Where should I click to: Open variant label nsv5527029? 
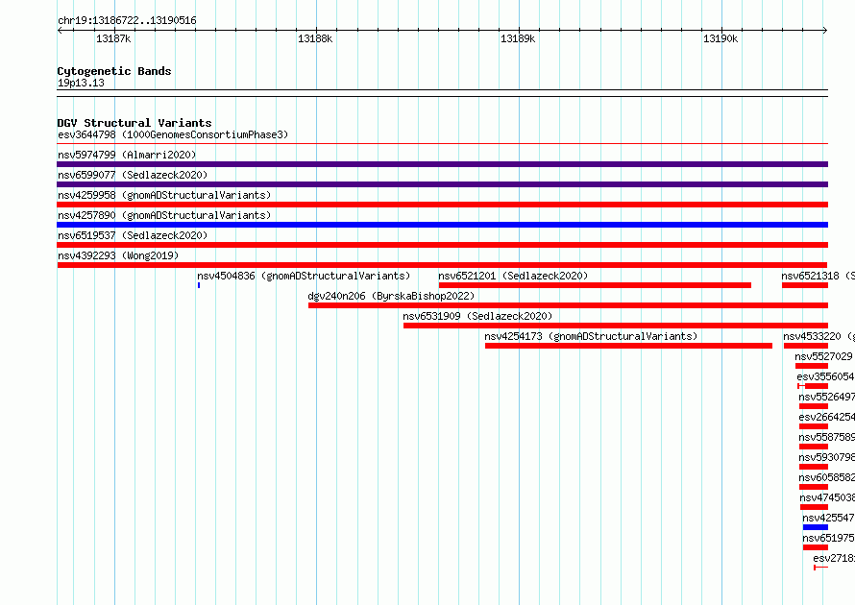(824, 356)
